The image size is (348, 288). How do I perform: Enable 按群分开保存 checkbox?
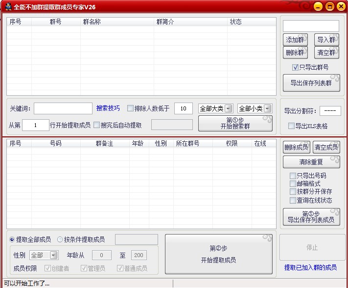click(x=293, y=191)
